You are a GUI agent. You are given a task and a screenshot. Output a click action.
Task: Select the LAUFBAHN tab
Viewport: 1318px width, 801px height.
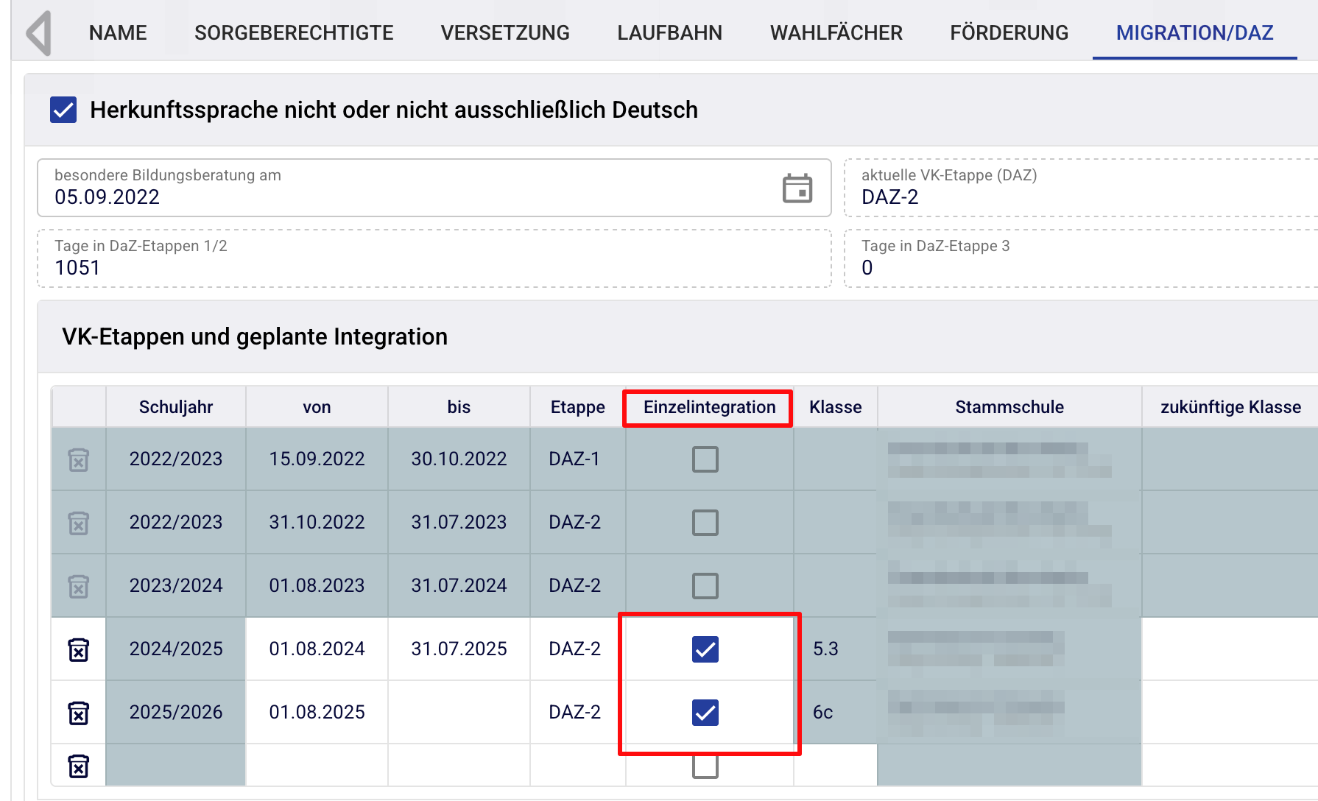pos(669,33)
